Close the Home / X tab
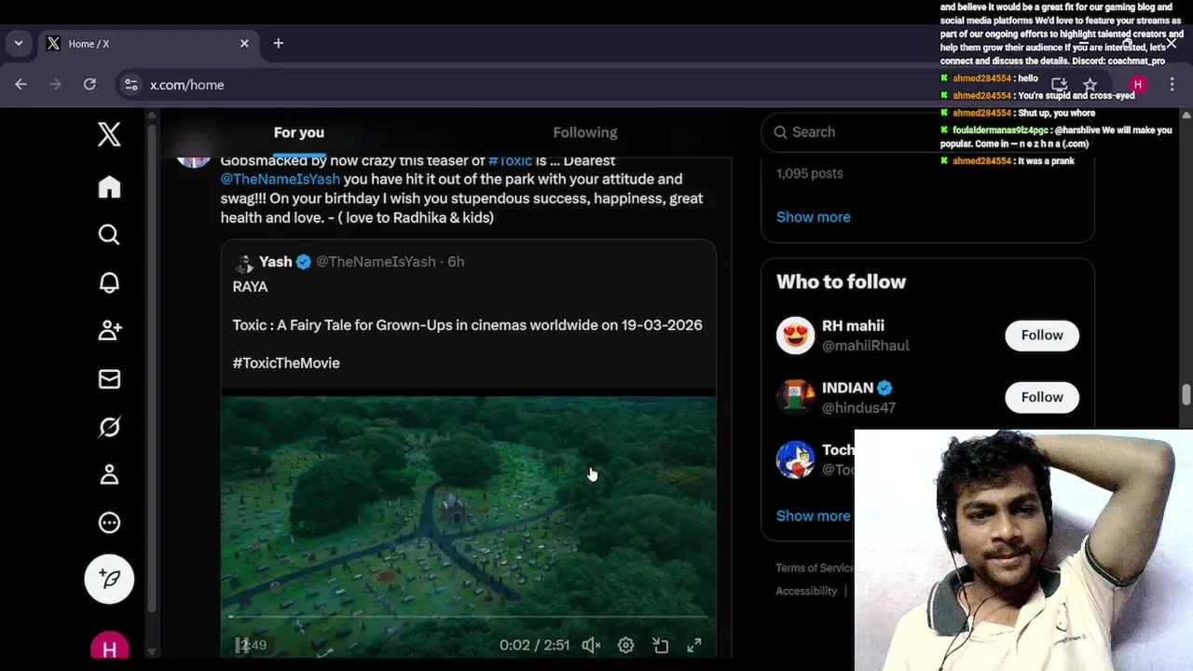1193x671 pixels. click(x=244, y=43)
